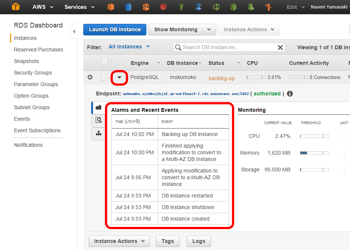Screen dimensions: 350x250
Task: Click the monitoring CPU 2.47% threshold bar
Action: [x=314, y=136]
